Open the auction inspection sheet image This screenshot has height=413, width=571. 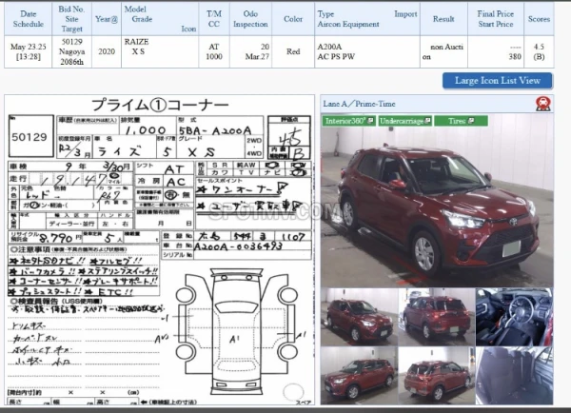pyautogui.click(x=158, y=247)
